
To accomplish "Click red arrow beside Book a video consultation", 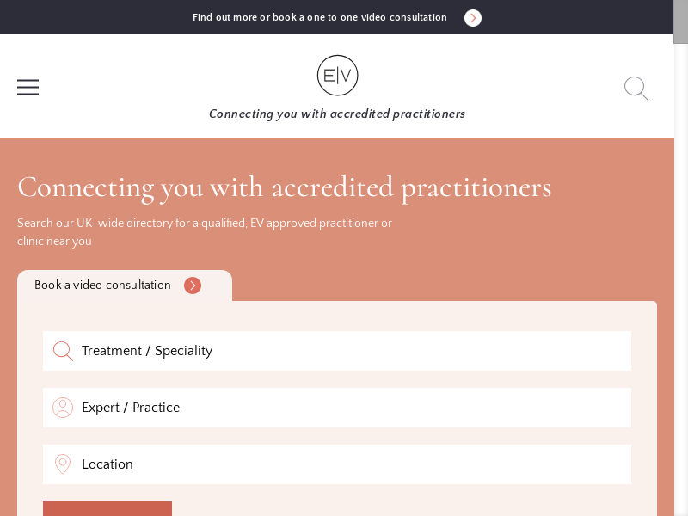I will coord(193,286).
